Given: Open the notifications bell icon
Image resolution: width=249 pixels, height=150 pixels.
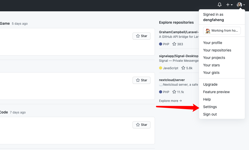Looking at the screenshot, I should click(220, 5).
